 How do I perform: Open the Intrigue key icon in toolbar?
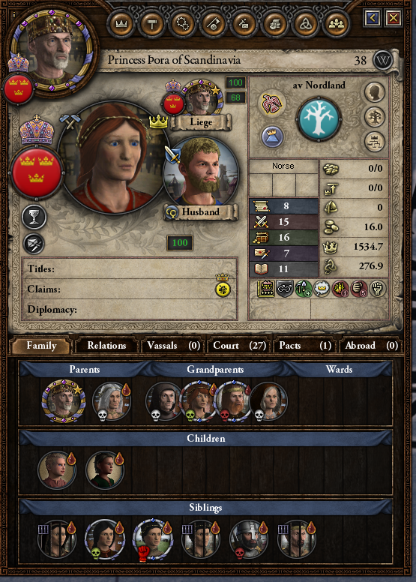pos(214,24)
